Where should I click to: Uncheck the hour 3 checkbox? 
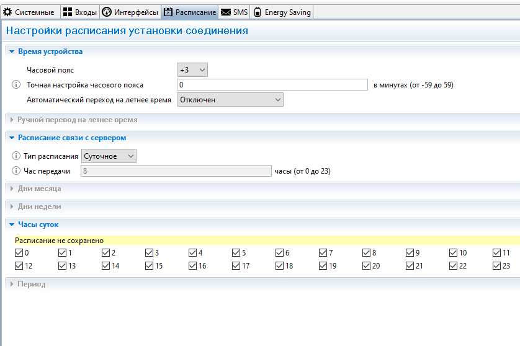click(149, 253)
